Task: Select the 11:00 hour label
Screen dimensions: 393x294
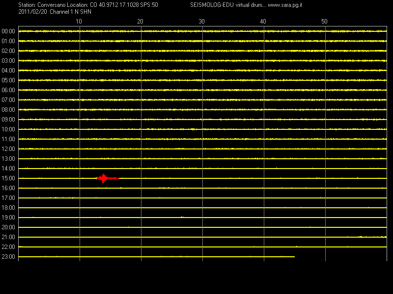Action: [x=8, y=139]
